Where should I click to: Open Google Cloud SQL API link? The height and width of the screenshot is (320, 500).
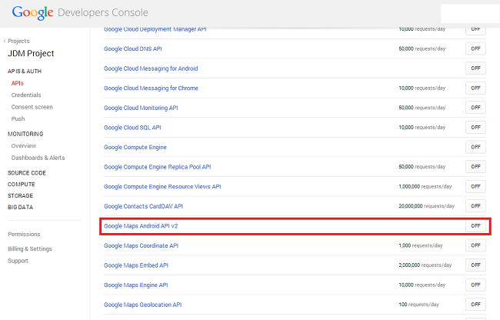point(132,128)
